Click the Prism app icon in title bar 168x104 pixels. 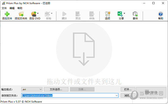tap(4, 3)
